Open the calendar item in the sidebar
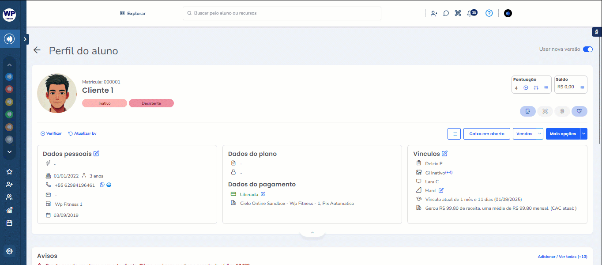 [x=9, y=223]
